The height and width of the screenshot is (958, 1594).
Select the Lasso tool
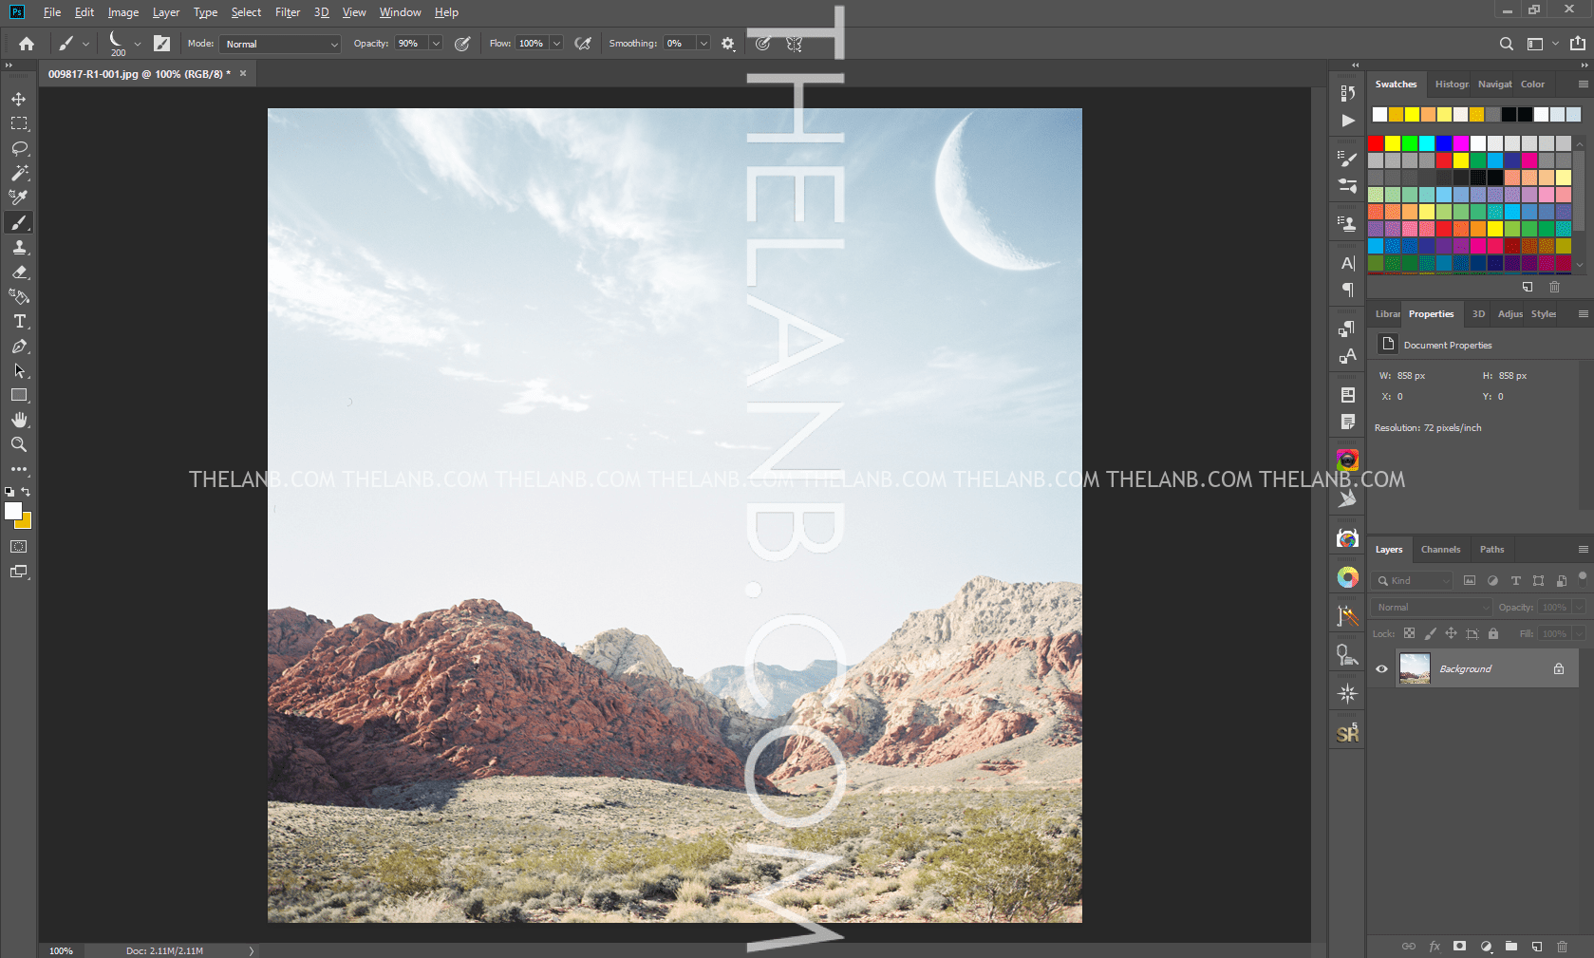[19, 148]
